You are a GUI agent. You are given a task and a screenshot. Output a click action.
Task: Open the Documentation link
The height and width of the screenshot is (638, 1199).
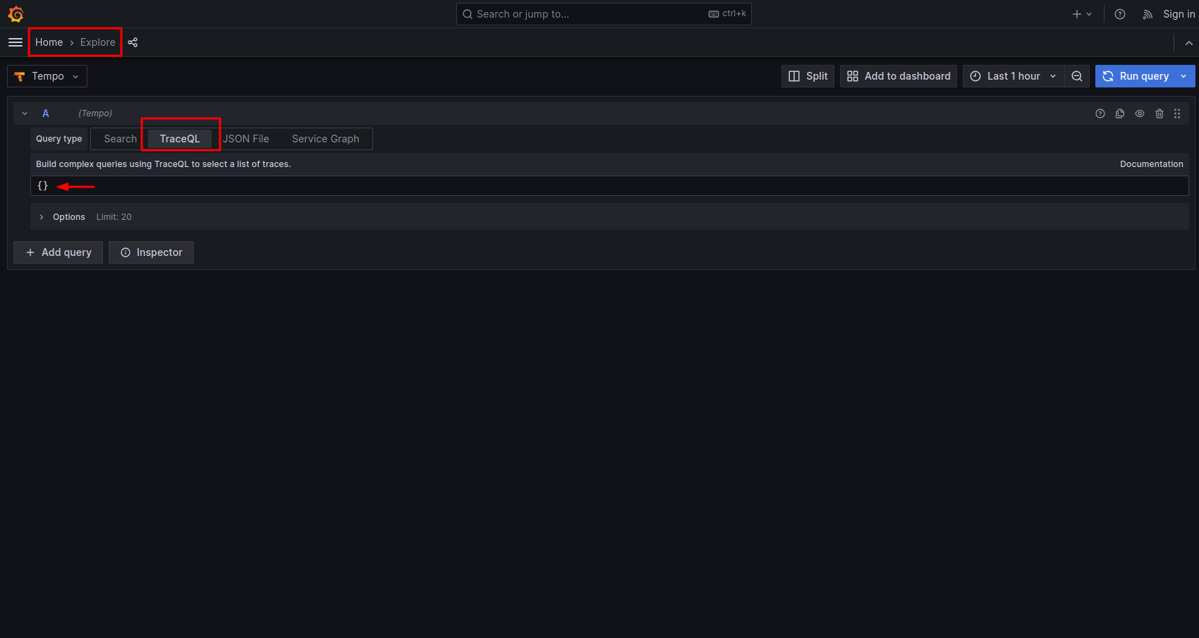[x=1152, y=164]
